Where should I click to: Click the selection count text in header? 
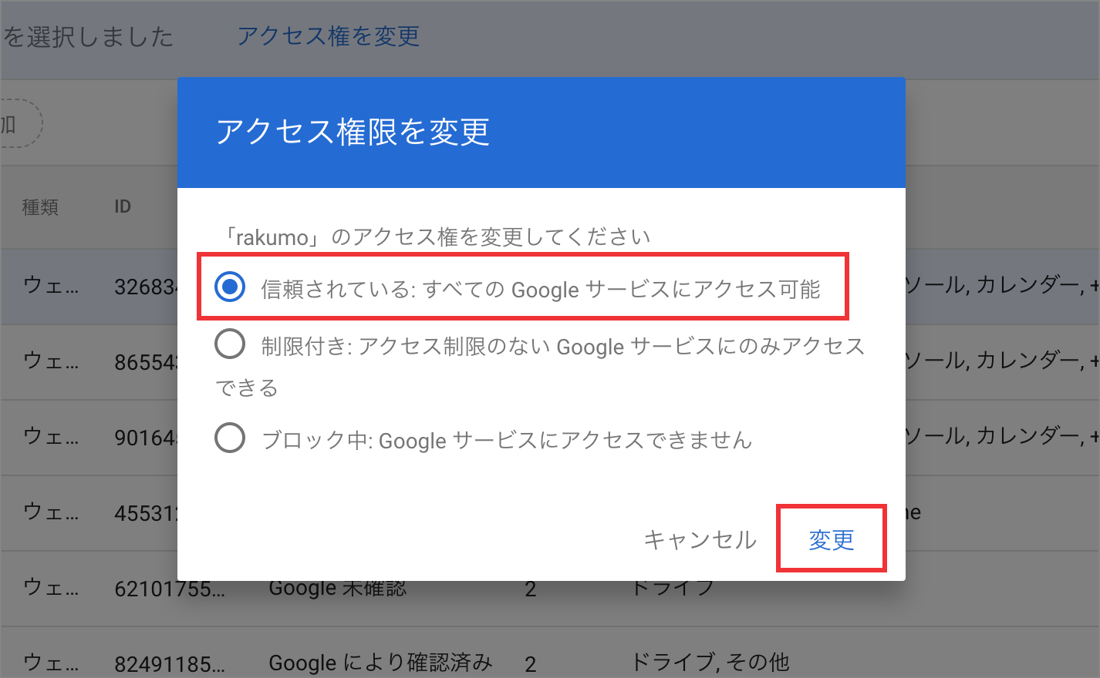tap(88, 36)
